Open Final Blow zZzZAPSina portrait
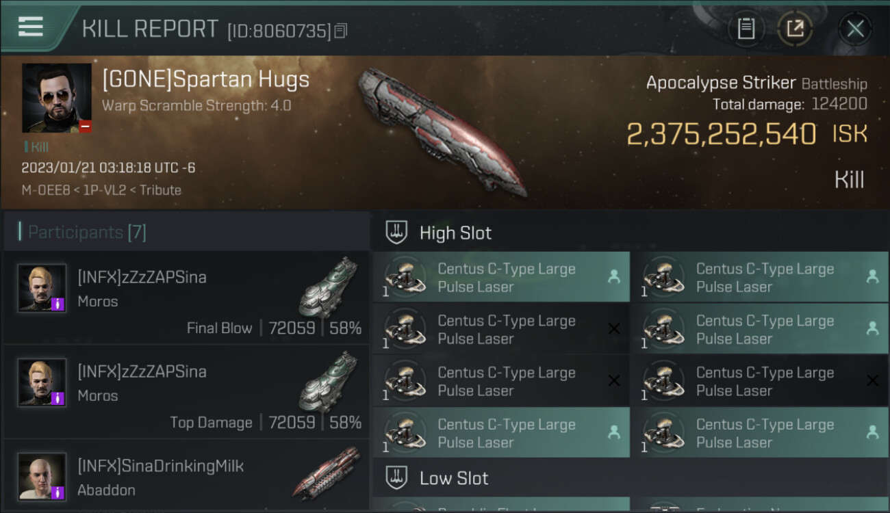The image size is (890, 513). (x=42, y=288)
